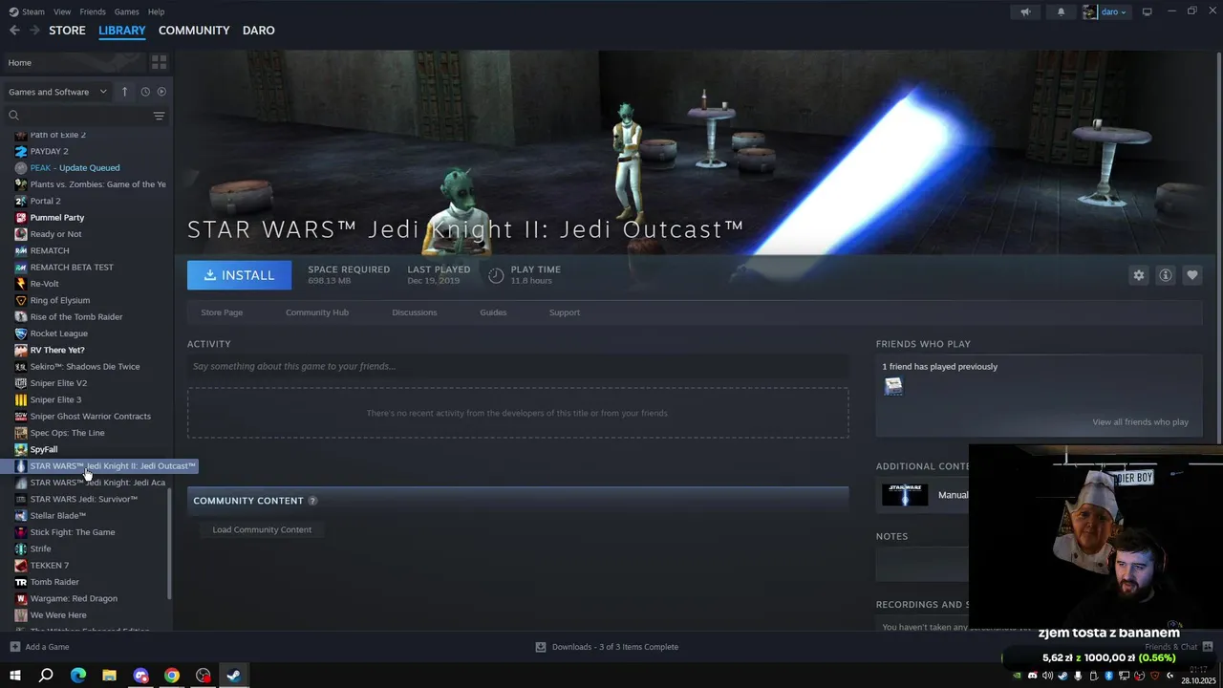Viewport: 1223px width, 688px height.
Task: Open the DARO profile tab
Action: point(259,31)
